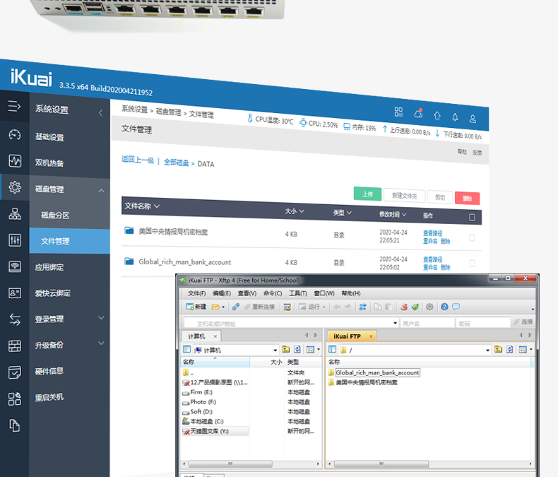The width and height of the screenshot is (558, 477).
Task: Open Xftp 编辑(E) menu
Action: click(222, 293)
